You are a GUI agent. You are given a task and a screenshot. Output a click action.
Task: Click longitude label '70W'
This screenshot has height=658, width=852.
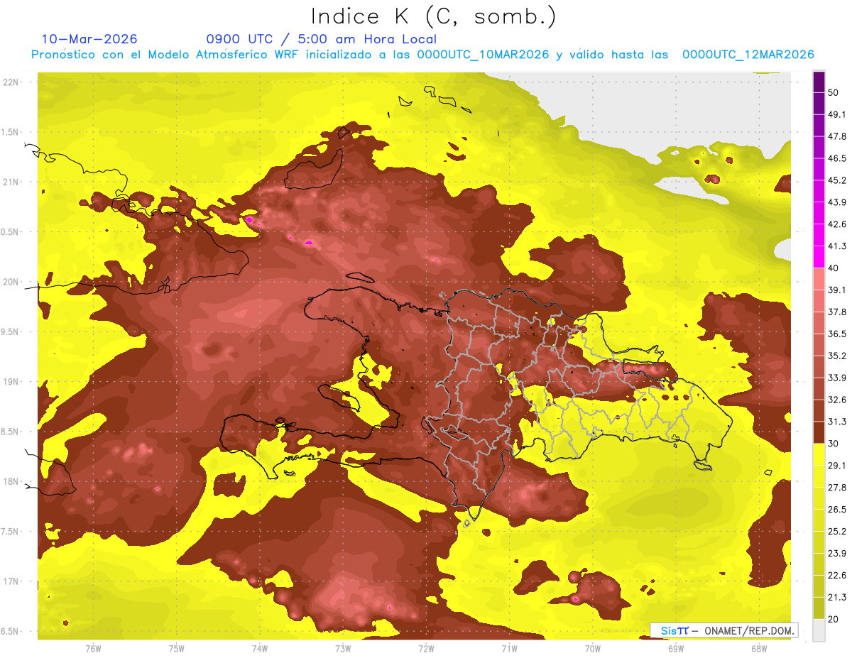pyautogui.click(x=593, y=649)
